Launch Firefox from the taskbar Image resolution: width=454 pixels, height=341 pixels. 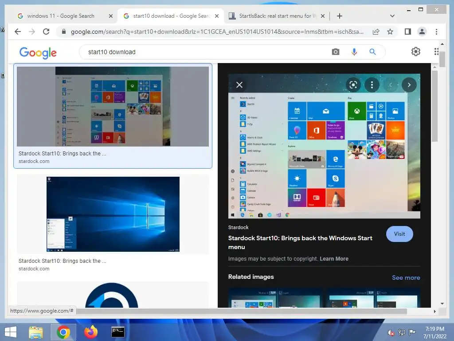(x=90, y=332)
